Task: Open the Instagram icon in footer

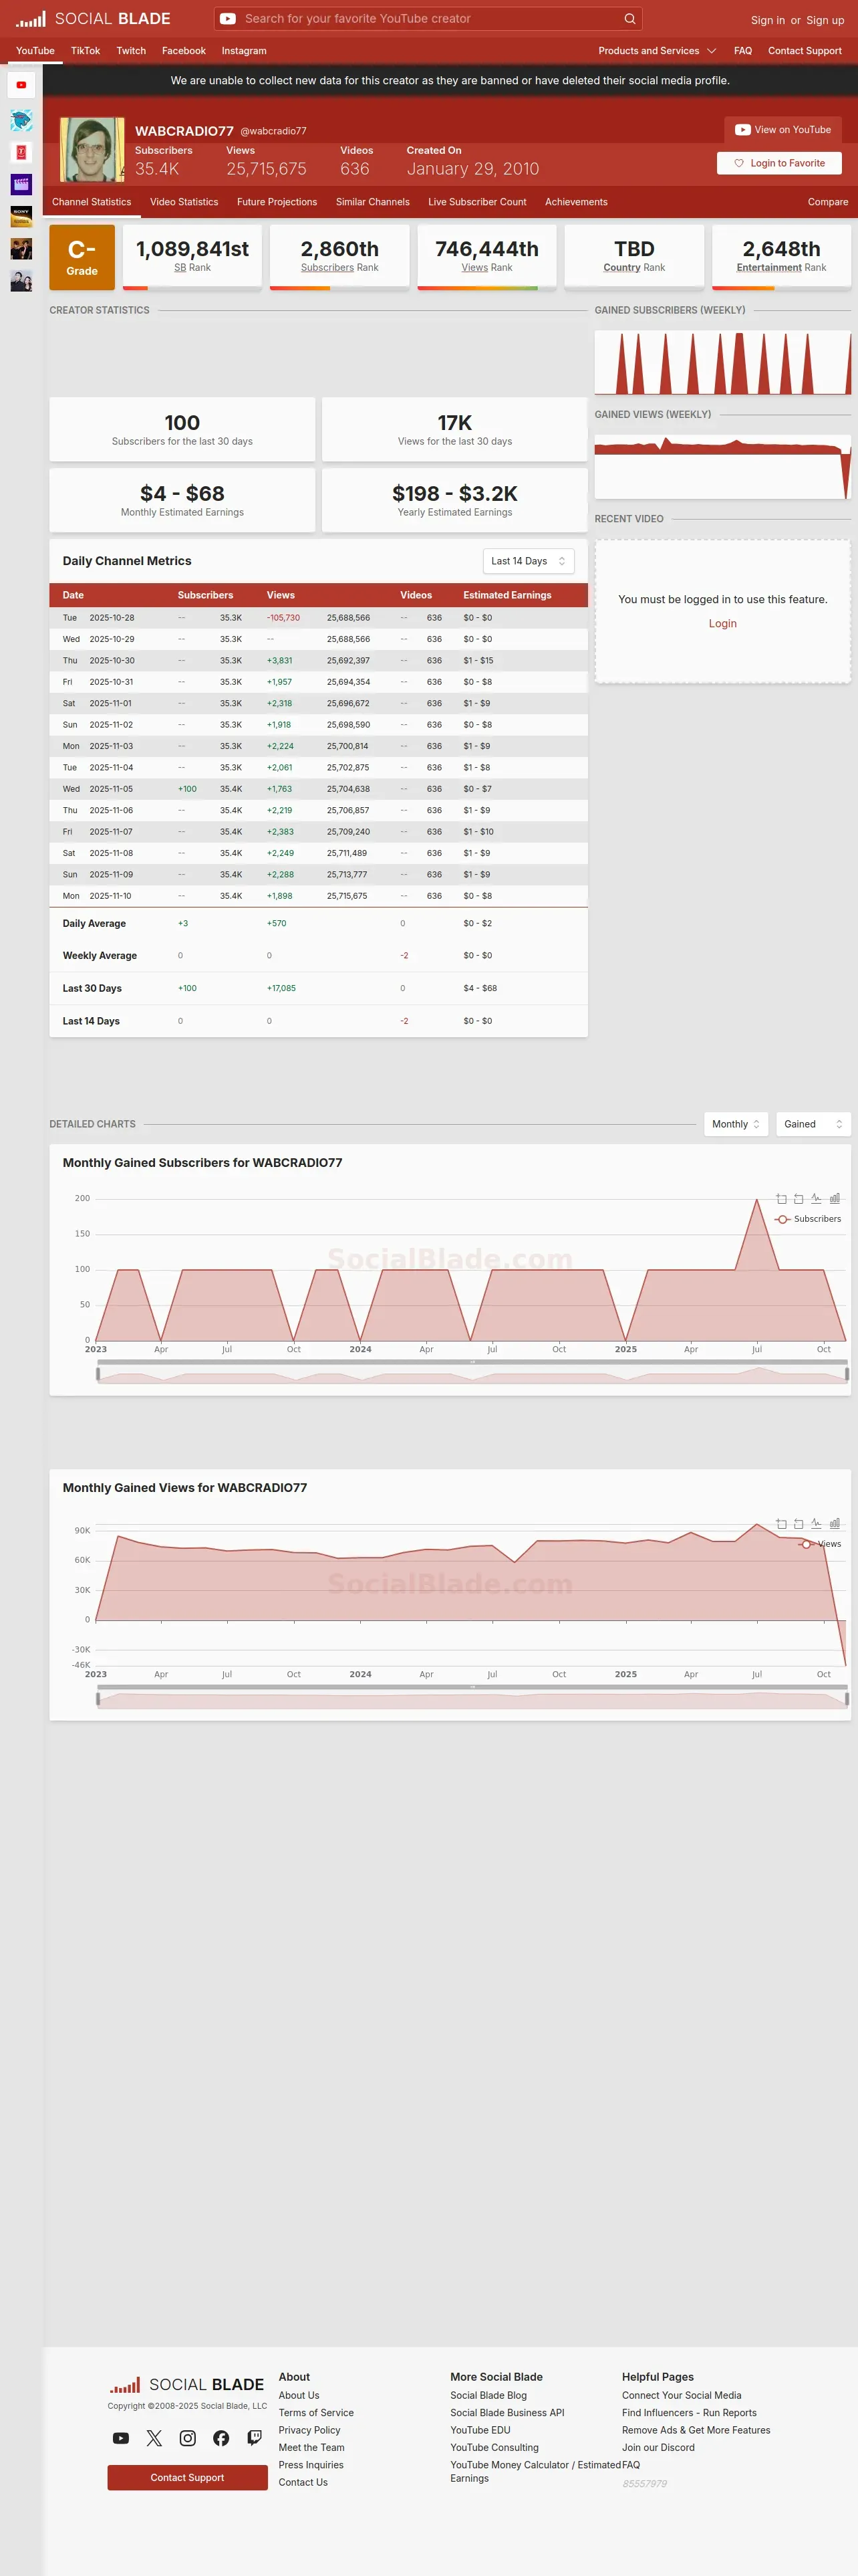Action: click(x=188, y=2438)
